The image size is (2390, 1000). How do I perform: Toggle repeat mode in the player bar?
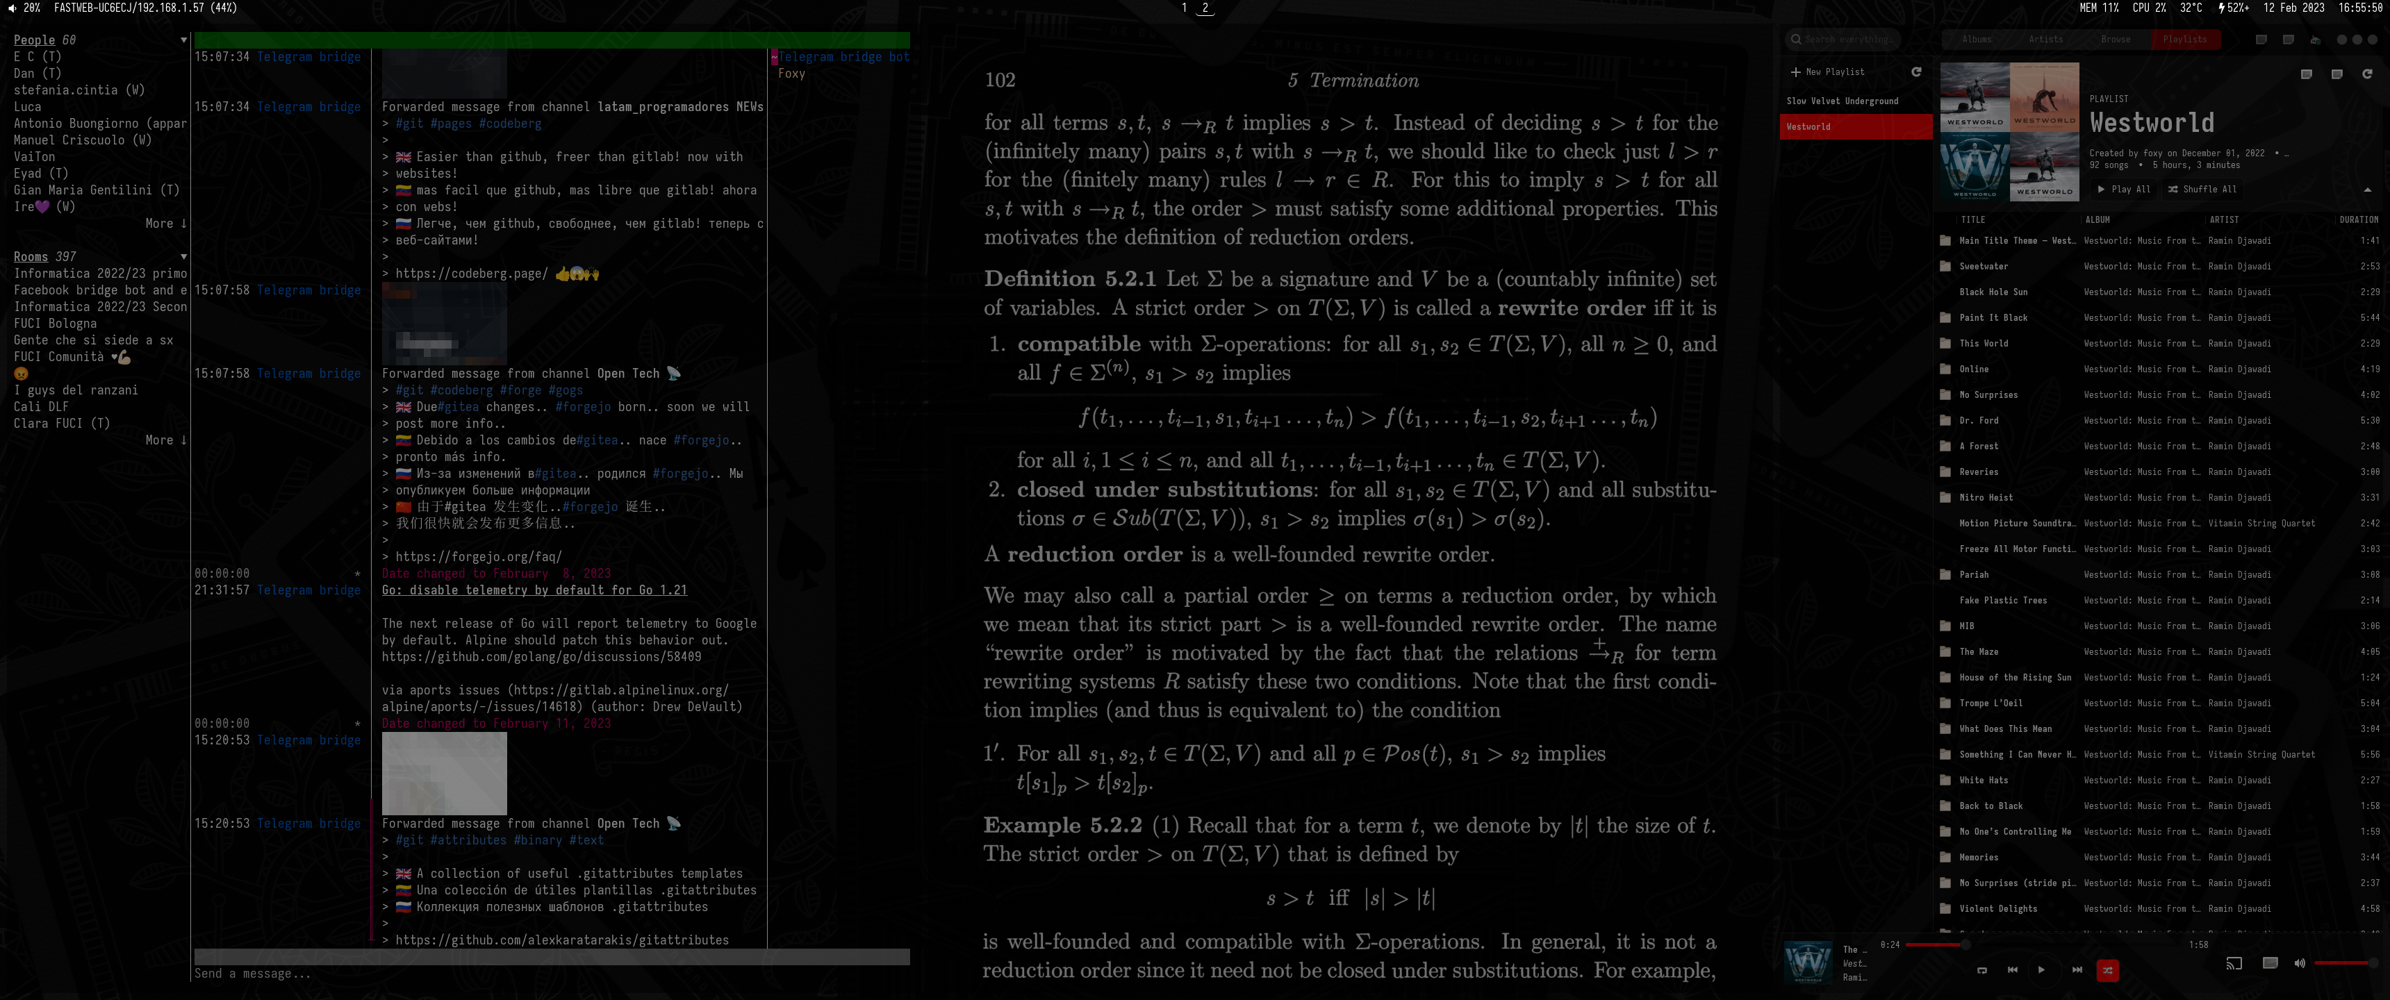point(1981,970)
